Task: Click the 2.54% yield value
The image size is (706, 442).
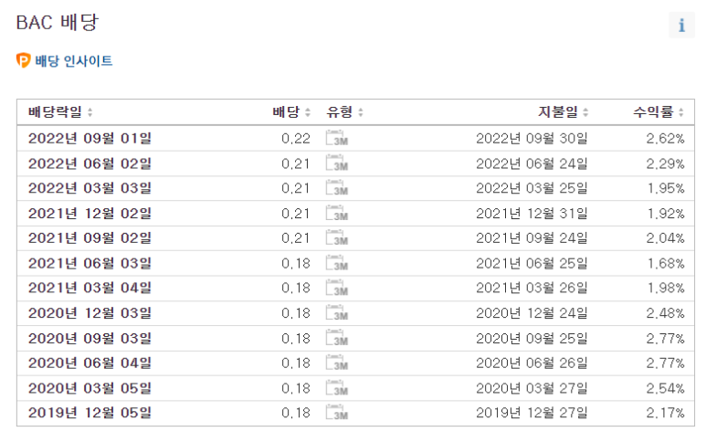Action: coord(666,388)
